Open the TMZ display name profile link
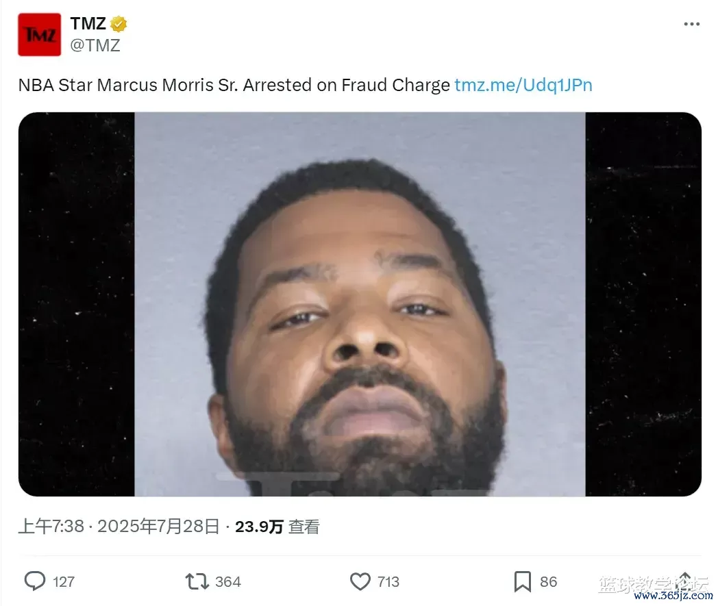Viewport: 718px width, 606px height. pos(88,23)
